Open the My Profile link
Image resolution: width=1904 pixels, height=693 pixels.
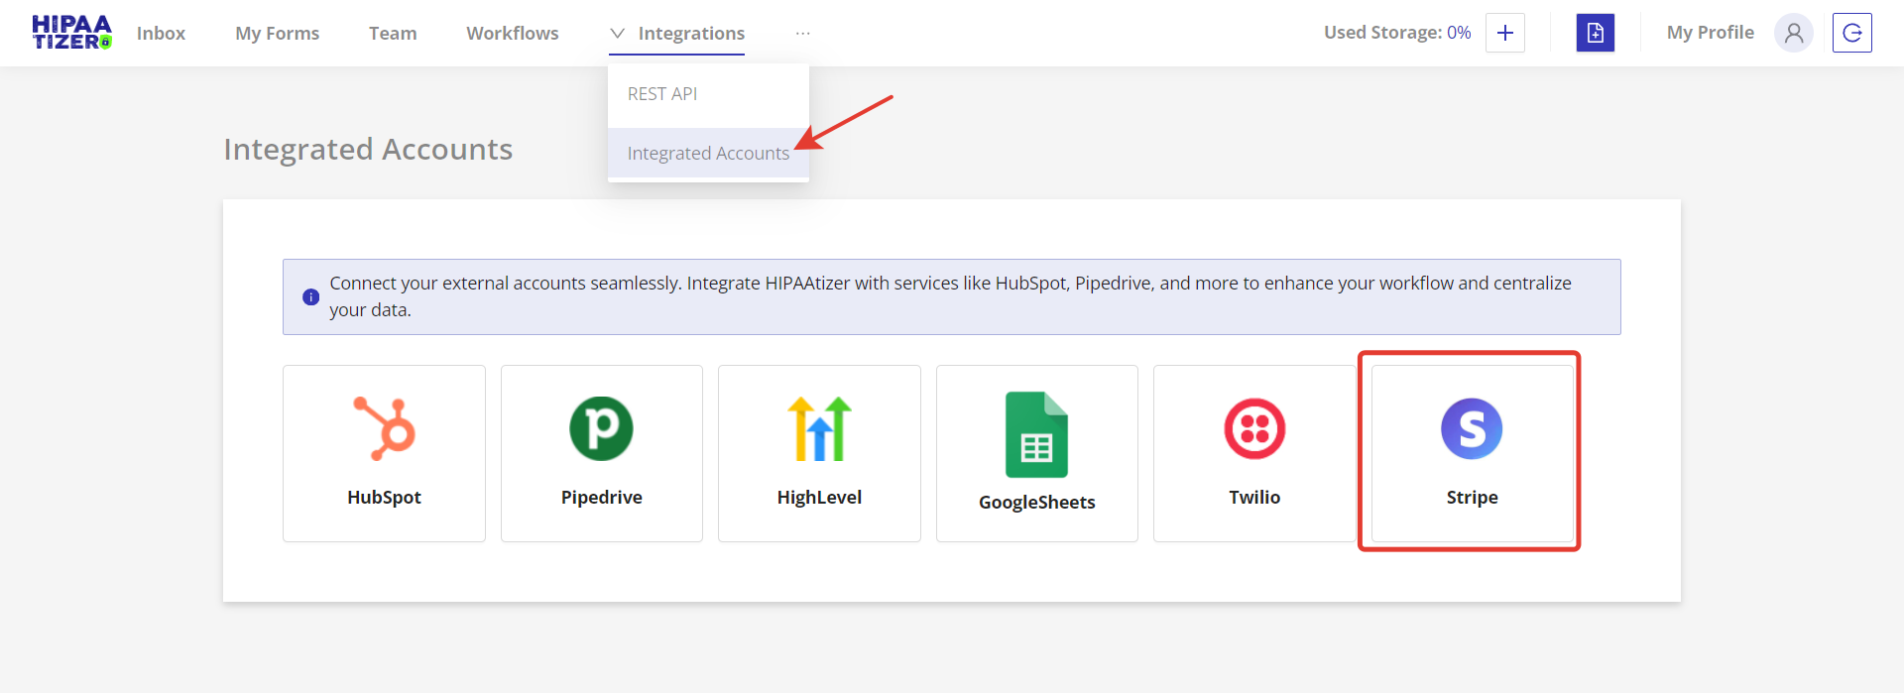coord(1710,33)
